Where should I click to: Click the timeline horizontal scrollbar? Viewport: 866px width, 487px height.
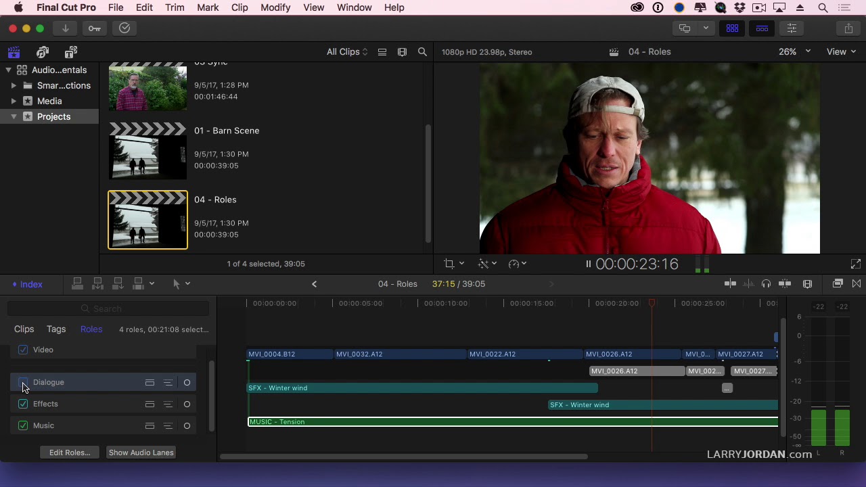403,457
